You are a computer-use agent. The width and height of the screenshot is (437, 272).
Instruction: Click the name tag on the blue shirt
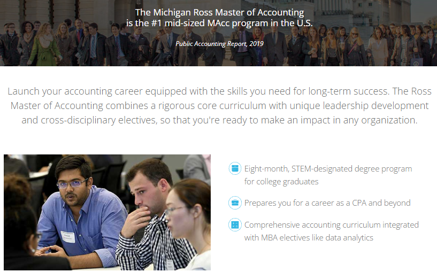[x=68, y=237]
